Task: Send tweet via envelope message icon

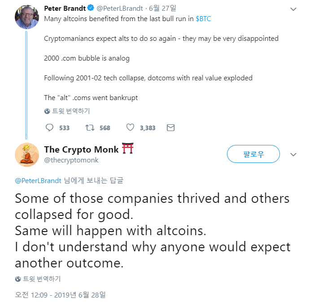Action: coord(170,128)
